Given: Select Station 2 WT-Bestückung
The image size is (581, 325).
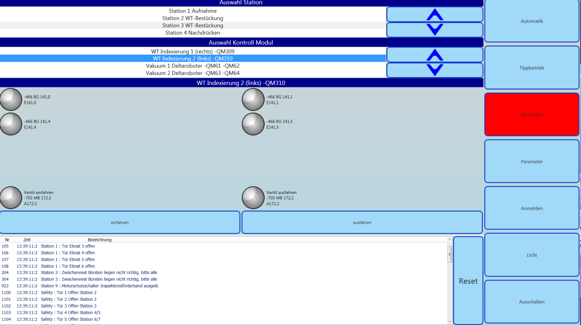Looking at the screenshot, I should pyautogui.click(x=192, y=18).
